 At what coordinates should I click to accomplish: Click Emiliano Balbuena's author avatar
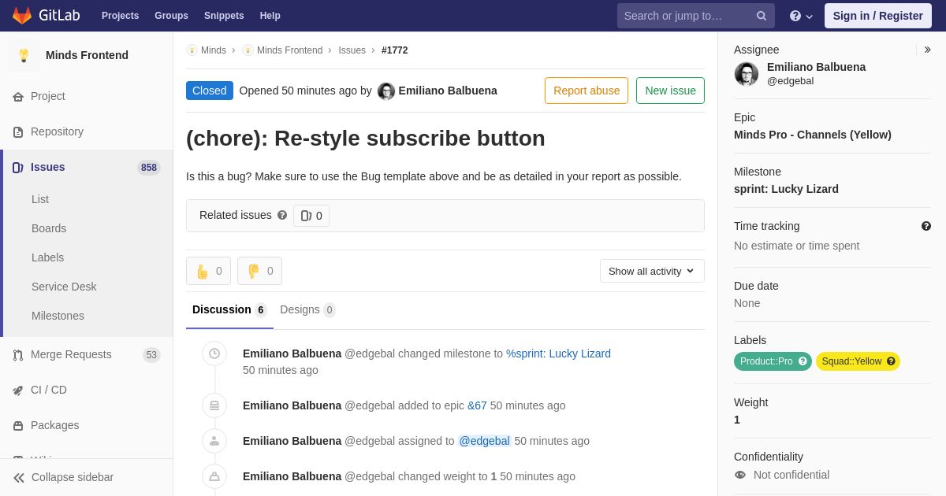[x=386, y=91]
